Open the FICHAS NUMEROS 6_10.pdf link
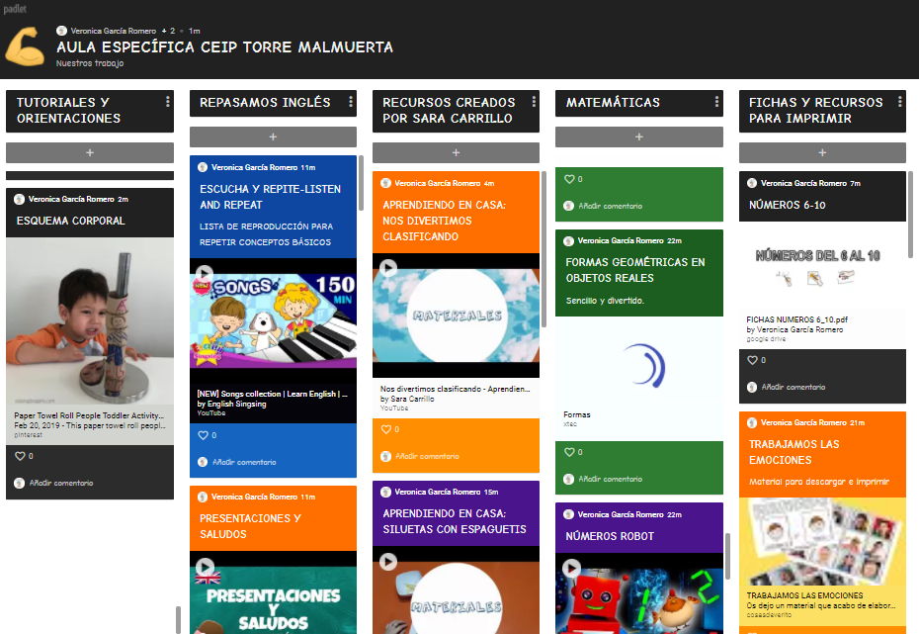 (796, 319)
